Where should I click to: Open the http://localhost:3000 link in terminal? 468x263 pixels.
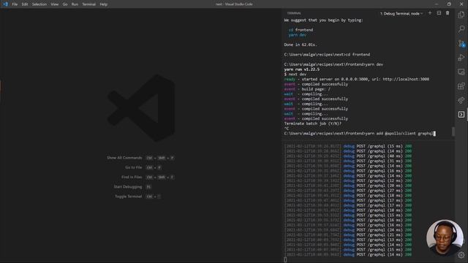click(x=406, y=80)
